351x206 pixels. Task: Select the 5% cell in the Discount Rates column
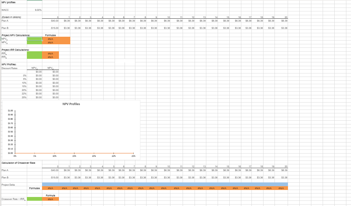tap(14, 79)
